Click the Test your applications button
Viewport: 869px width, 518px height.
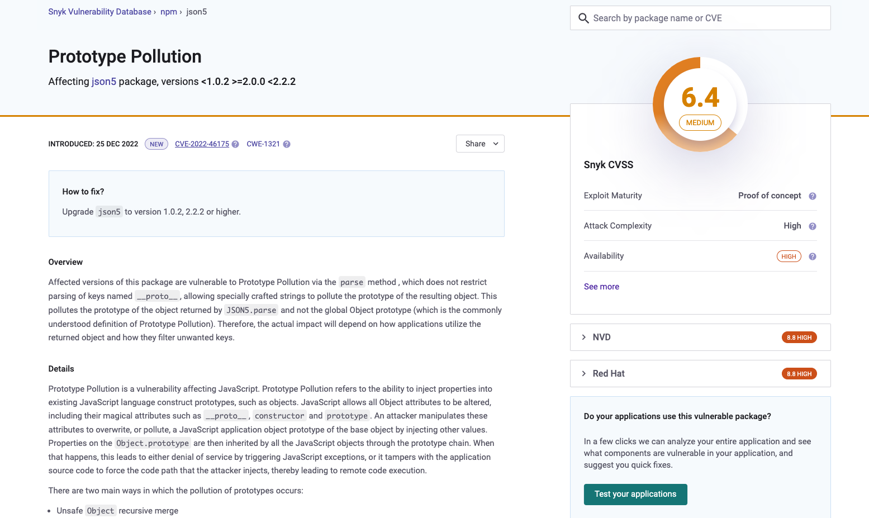635,494
